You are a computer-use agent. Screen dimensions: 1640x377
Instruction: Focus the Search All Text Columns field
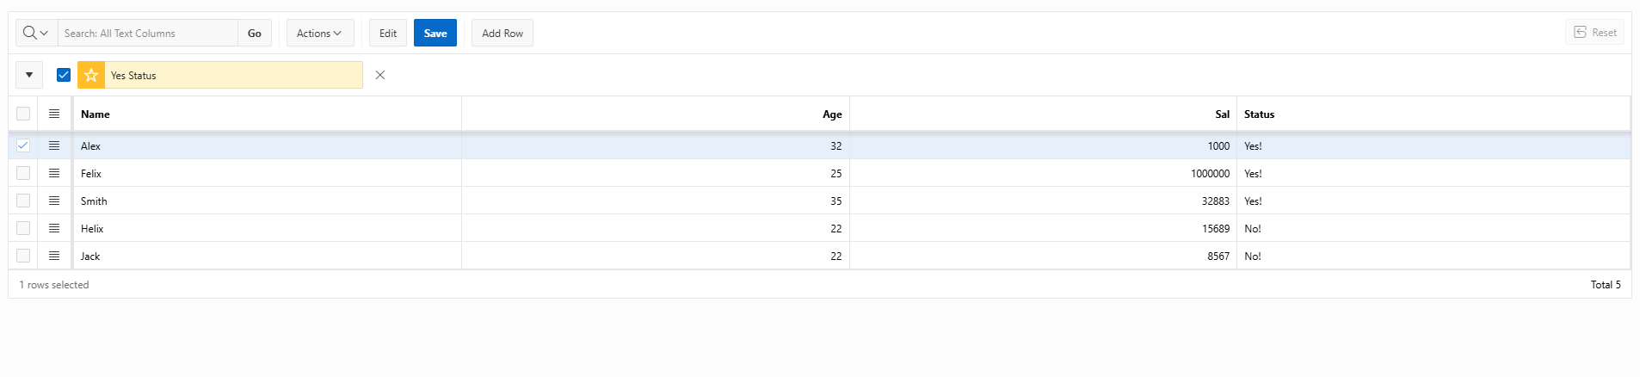pos(148,33)
